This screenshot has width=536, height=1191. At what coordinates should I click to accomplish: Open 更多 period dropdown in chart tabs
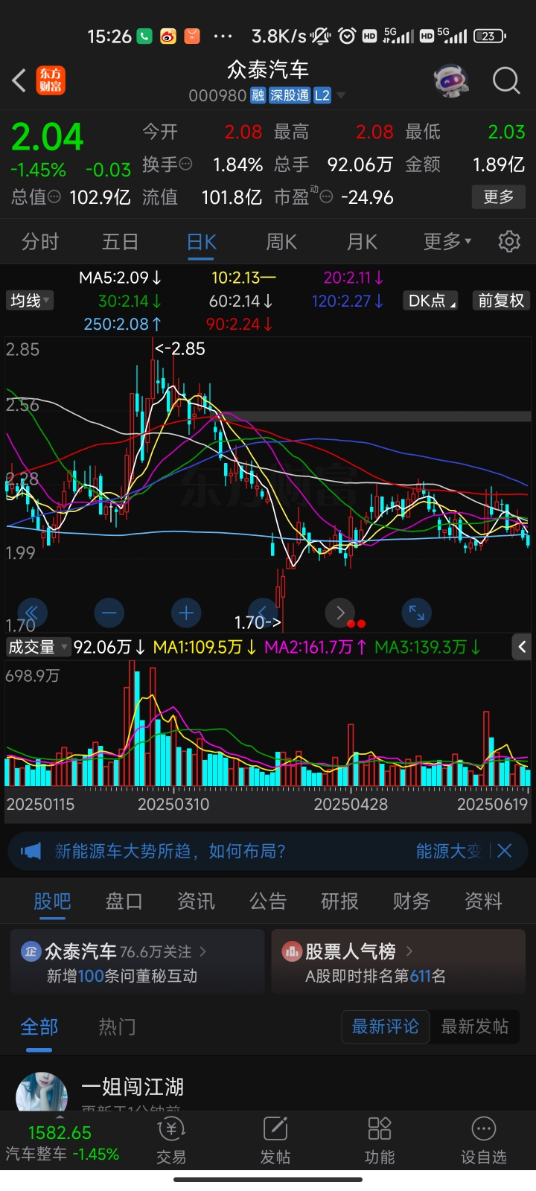point(447,242)
